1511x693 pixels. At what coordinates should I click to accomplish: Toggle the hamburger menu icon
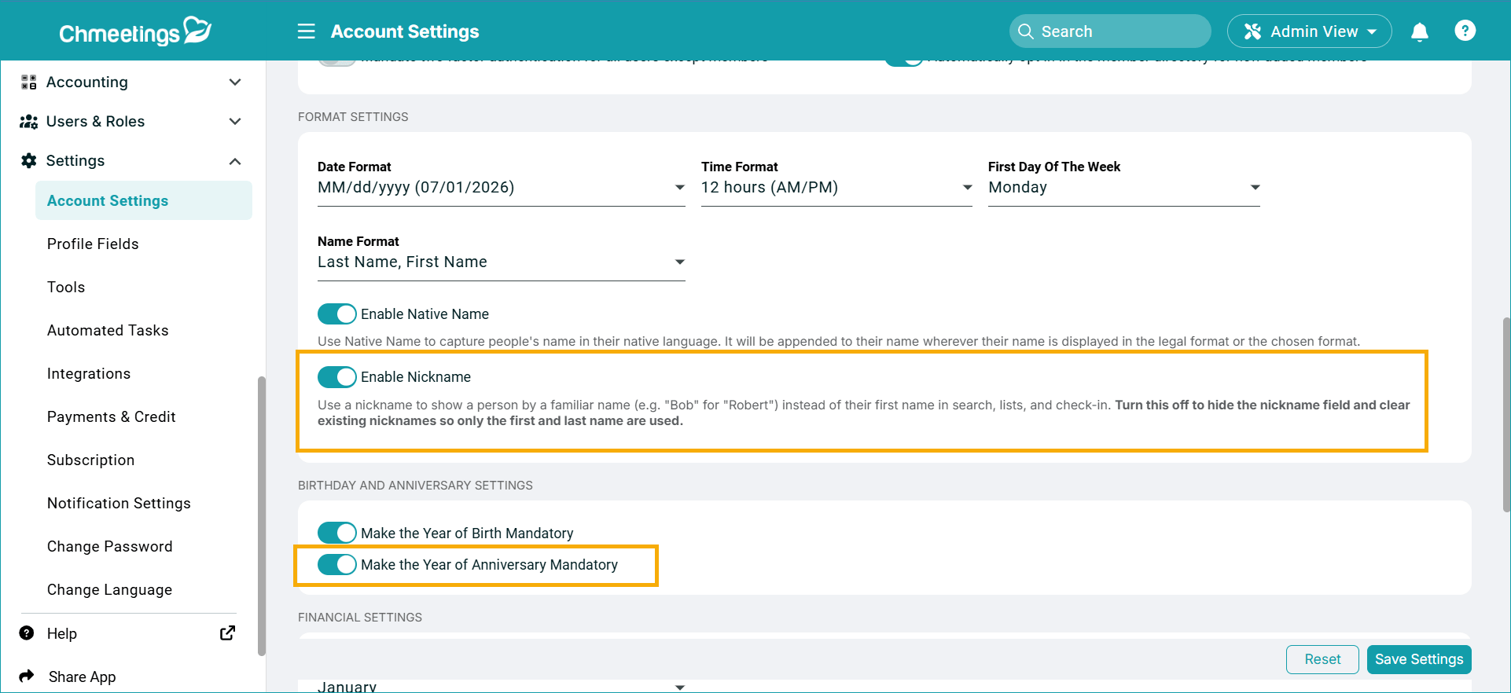pos(306,31)
